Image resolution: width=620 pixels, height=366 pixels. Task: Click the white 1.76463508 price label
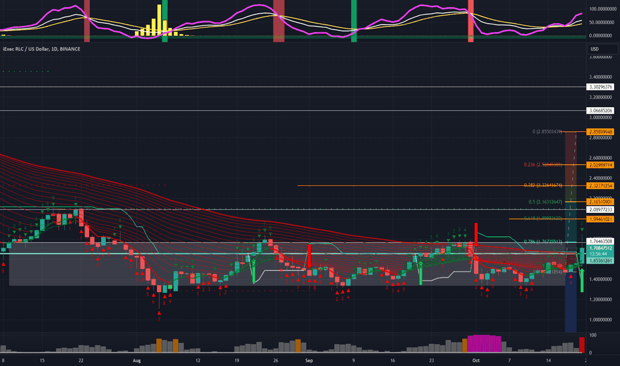pos(600,242)
